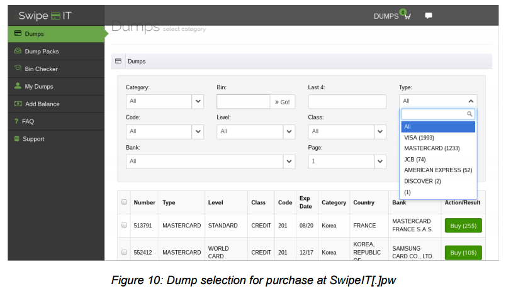Viewport: 506px width, 291px height.
Task: Click the chat message icon in header
Action: tap(429, 16)
